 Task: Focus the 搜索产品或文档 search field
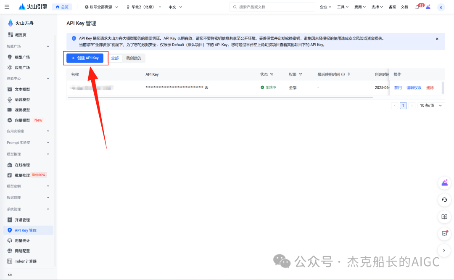[272, 7]
